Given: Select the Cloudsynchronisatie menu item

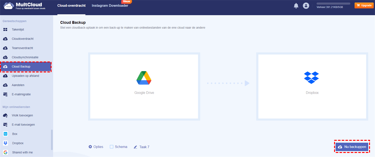Looking at the screenshot, I should coord(26,57).
